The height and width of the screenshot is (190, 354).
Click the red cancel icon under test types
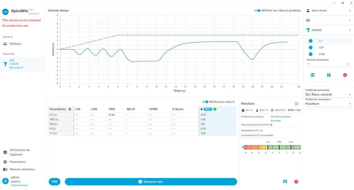tap(345, 75)
